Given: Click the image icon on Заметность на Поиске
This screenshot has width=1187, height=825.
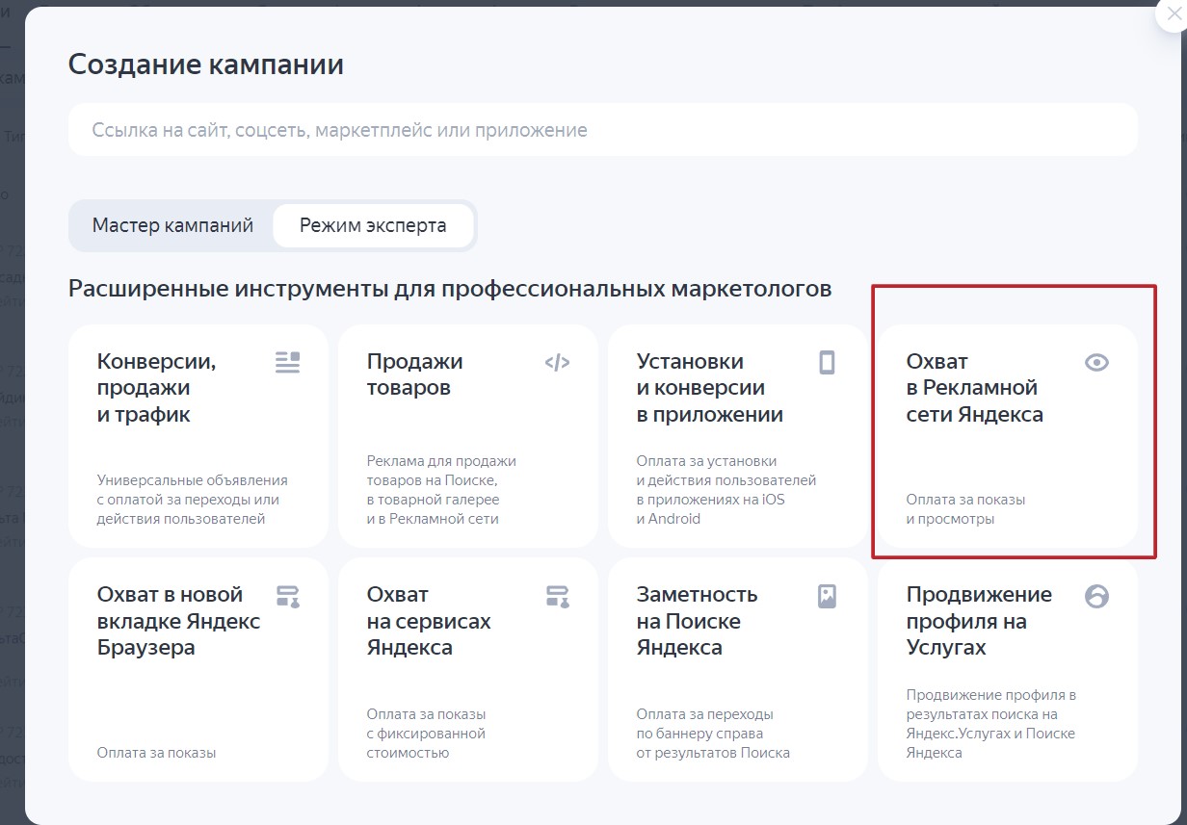Looking at the screenshot, I should point(827,596).
